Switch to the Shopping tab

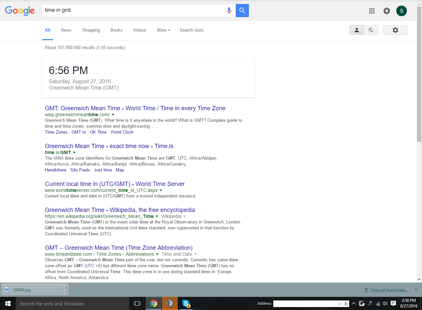[91, 30]
